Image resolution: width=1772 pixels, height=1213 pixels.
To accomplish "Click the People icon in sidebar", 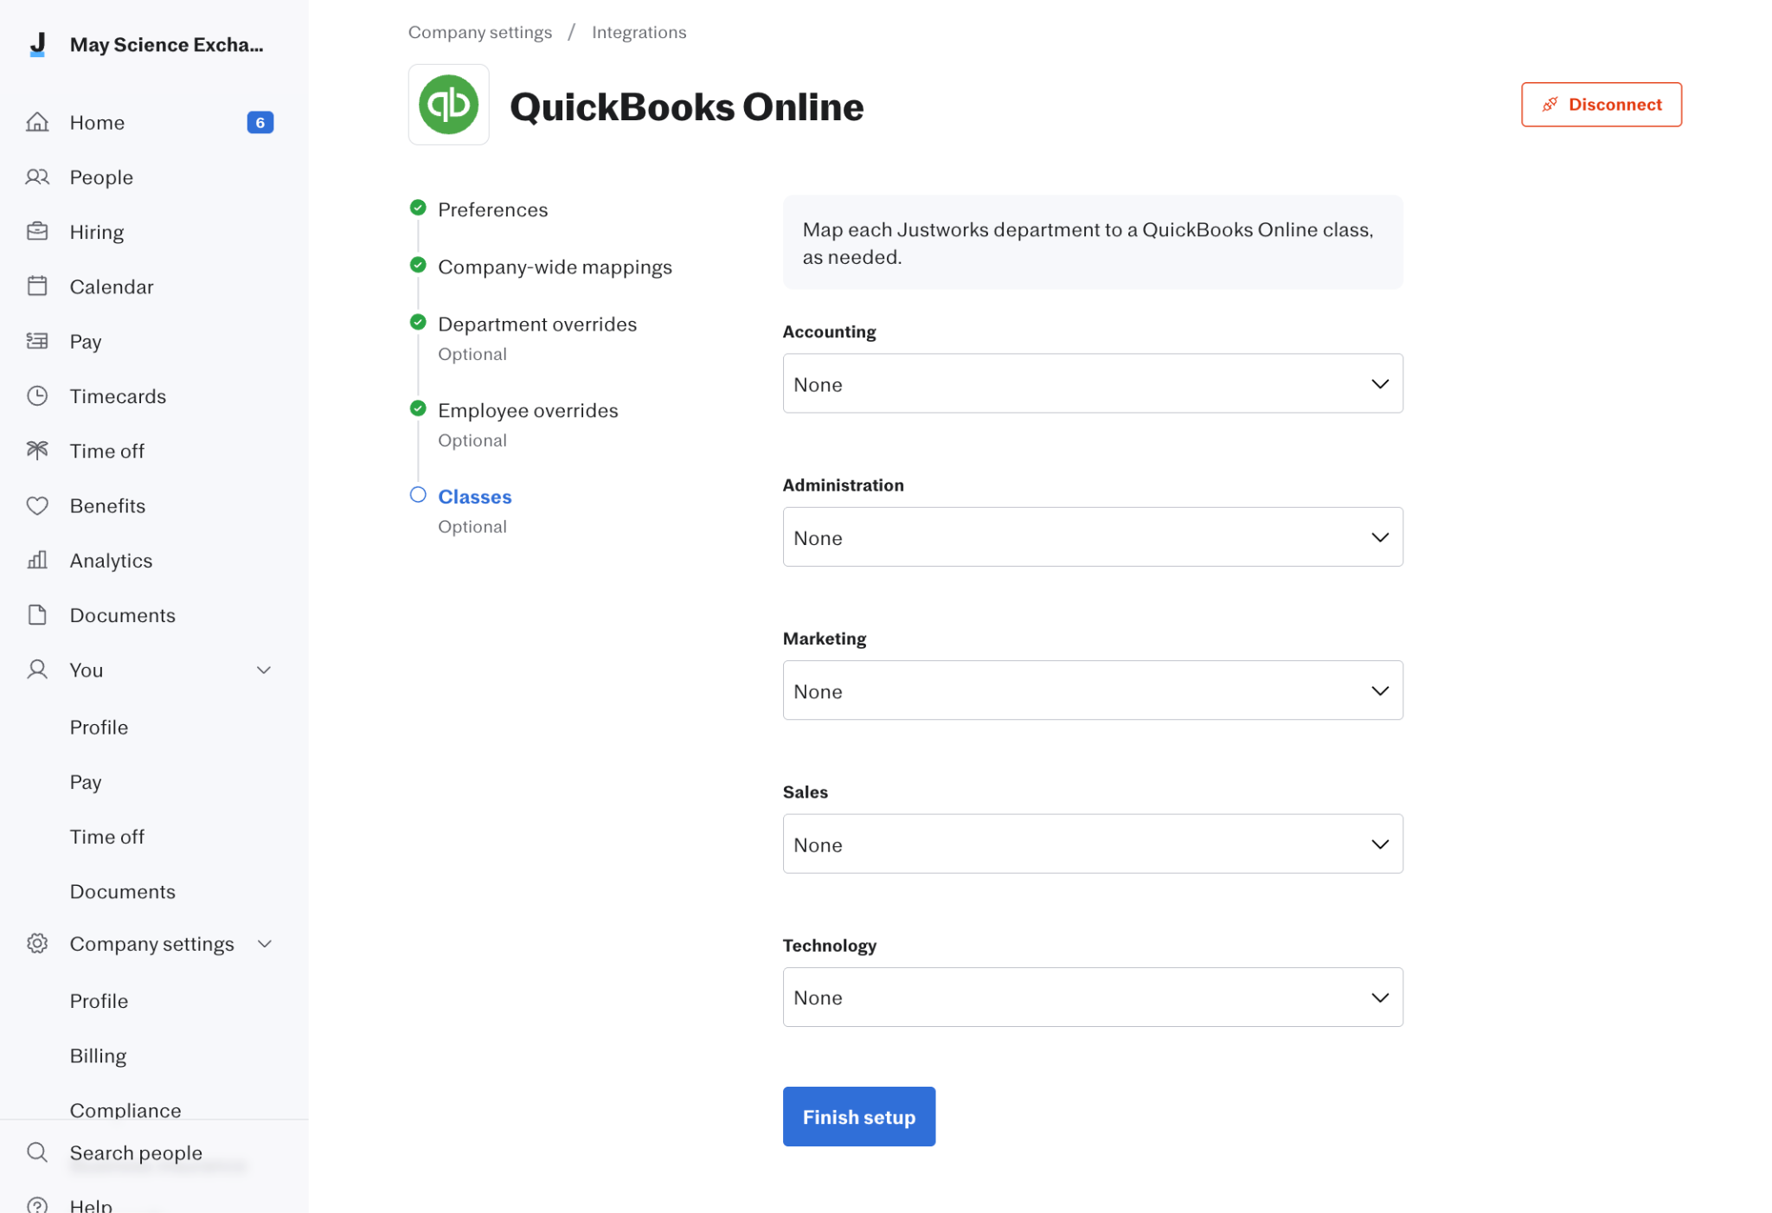I will point(37,177).
